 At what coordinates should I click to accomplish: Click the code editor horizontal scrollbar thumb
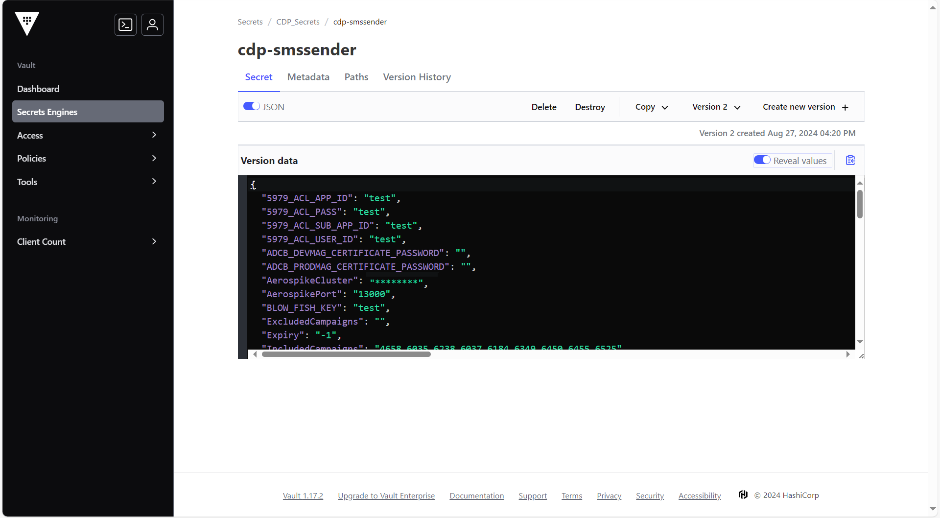346,354
